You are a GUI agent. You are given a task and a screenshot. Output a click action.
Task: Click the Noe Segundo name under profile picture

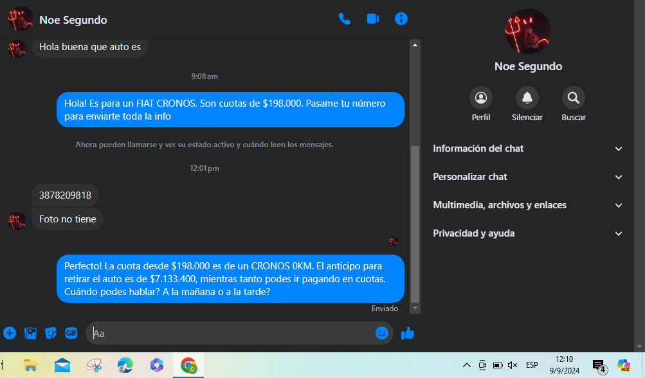pos(528,67)
